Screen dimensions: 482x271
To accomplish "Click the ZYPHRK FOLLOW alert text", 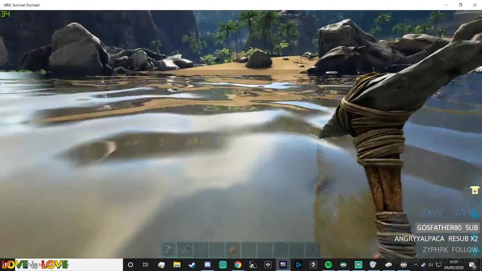I will (450, 250).
